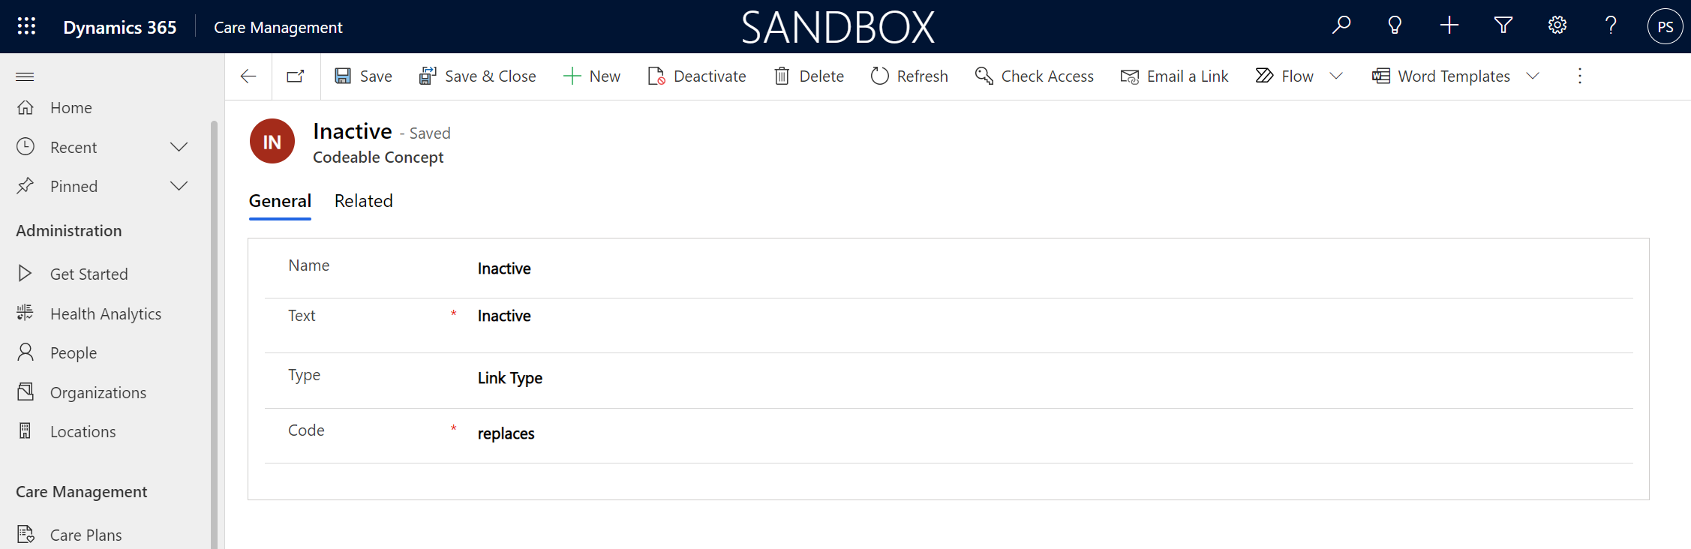Image resolution: width=1691 pixels, height=549 pixels.
Task: Expand the Pinned section chevron
Action: point(179,186)
